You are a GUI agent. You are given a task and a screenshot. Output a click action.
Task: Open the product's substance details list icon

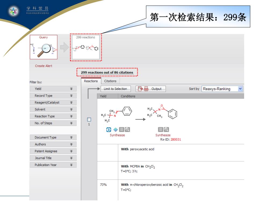[x=161, y=130]
